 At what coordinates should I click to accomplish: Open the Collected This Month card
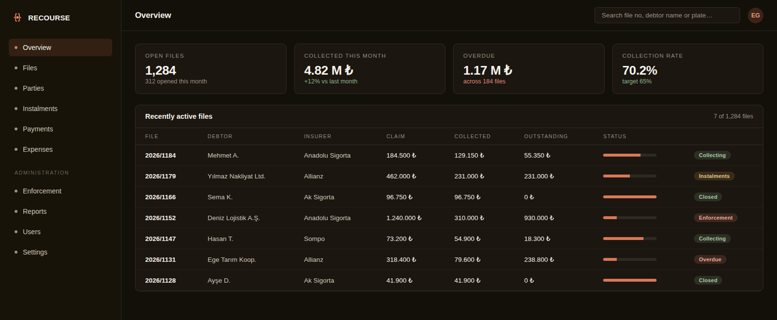(x=370, y=68)
